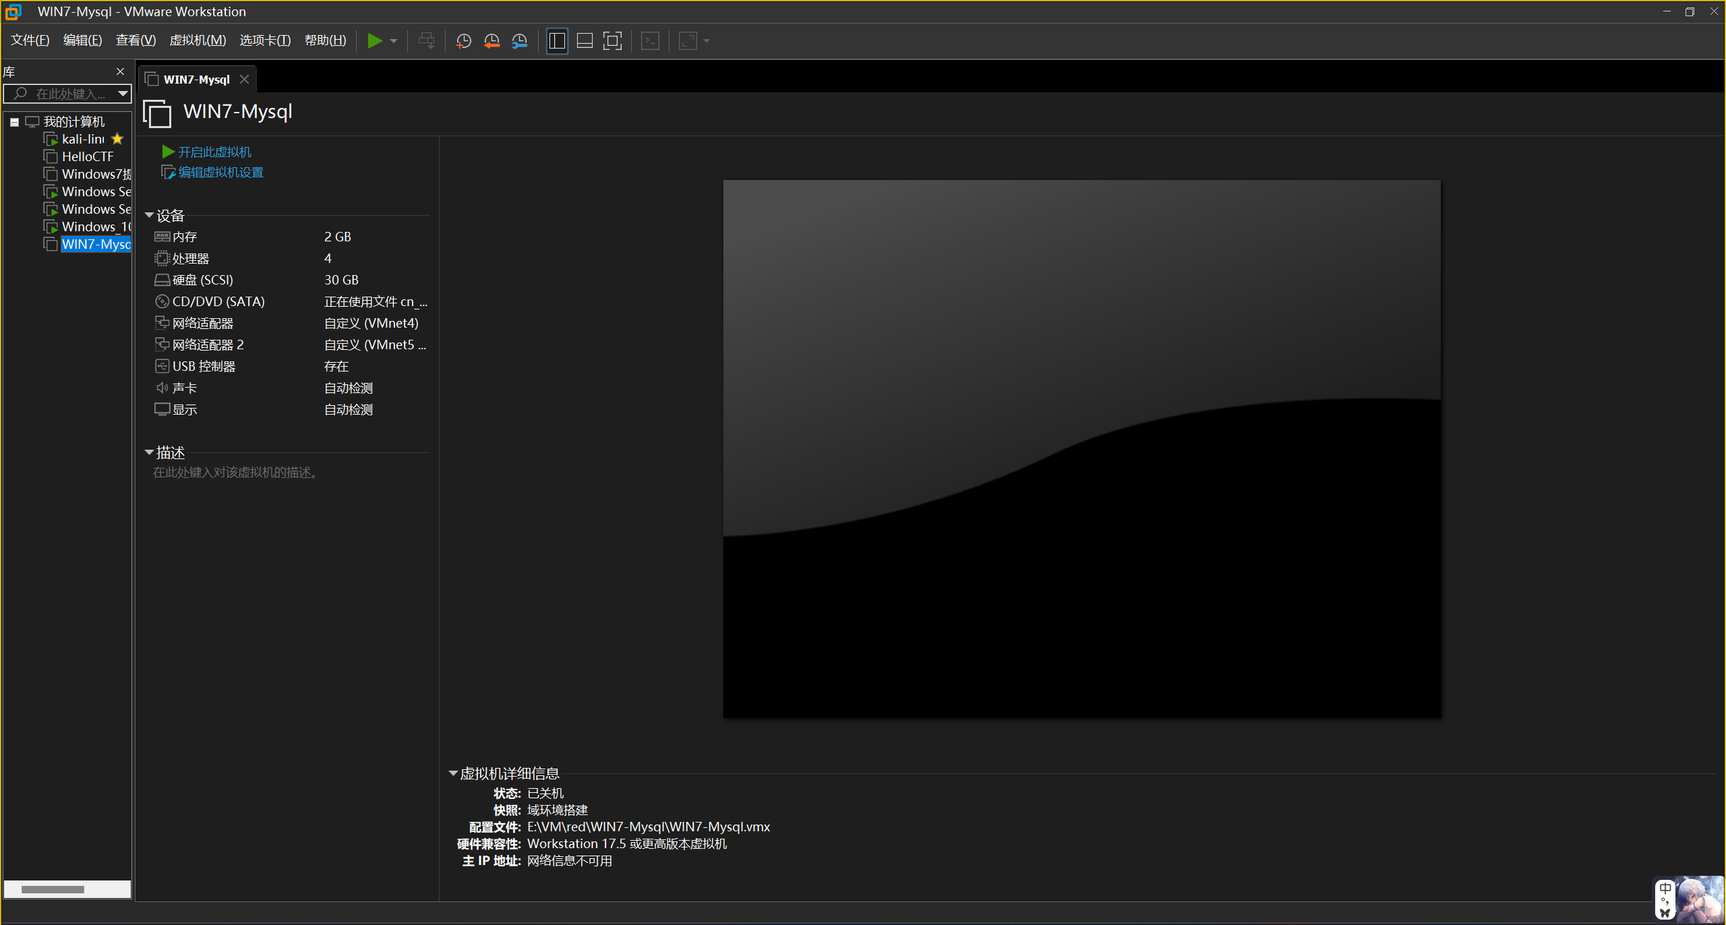Image resolution: width=1726 pixels, height=925 pixels.
Task: Toggle the thumbnail bar view icon
Action: click(x=585, y=41)
